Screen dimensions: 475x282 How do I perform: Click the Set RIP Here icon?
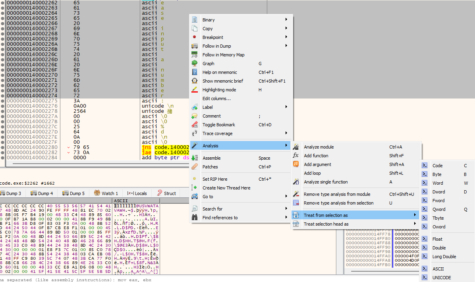pyautogui.click(x=195, y=179)
